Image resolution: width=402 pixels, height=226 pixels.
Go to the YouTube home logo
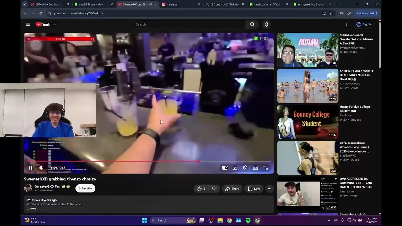click(x=46, y=24)
